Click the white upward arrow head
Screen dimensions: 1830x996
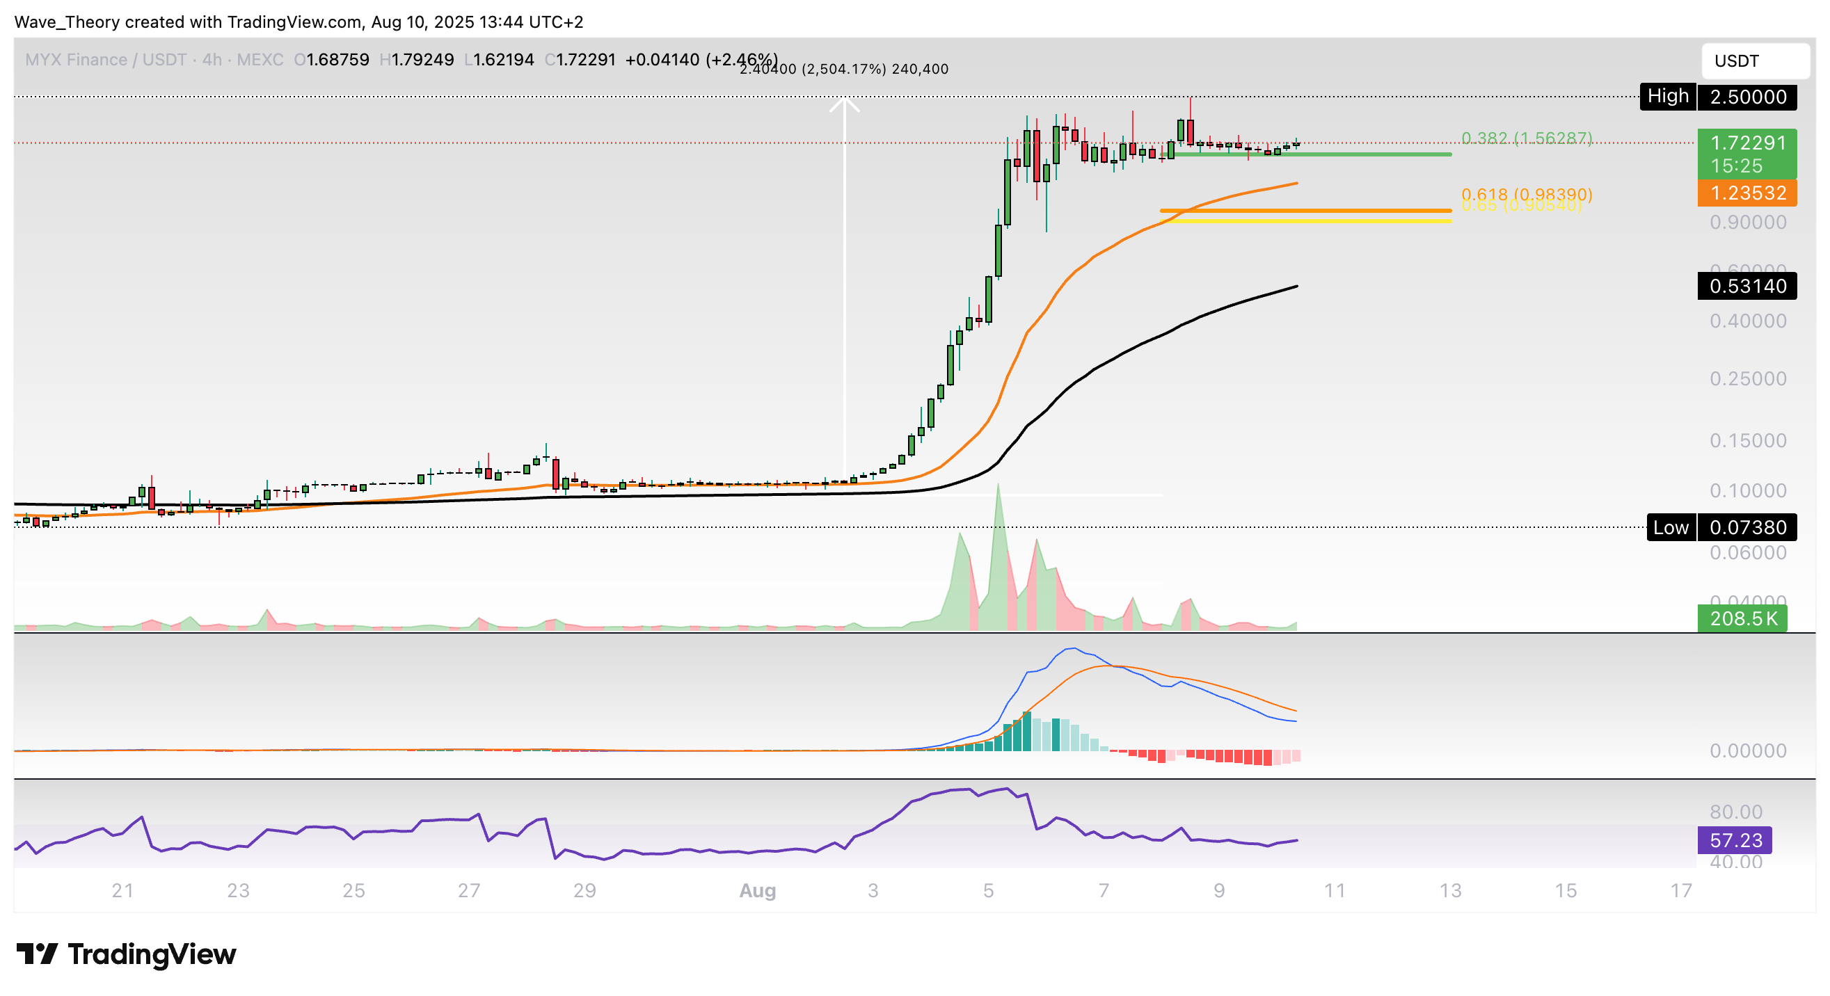844,105
